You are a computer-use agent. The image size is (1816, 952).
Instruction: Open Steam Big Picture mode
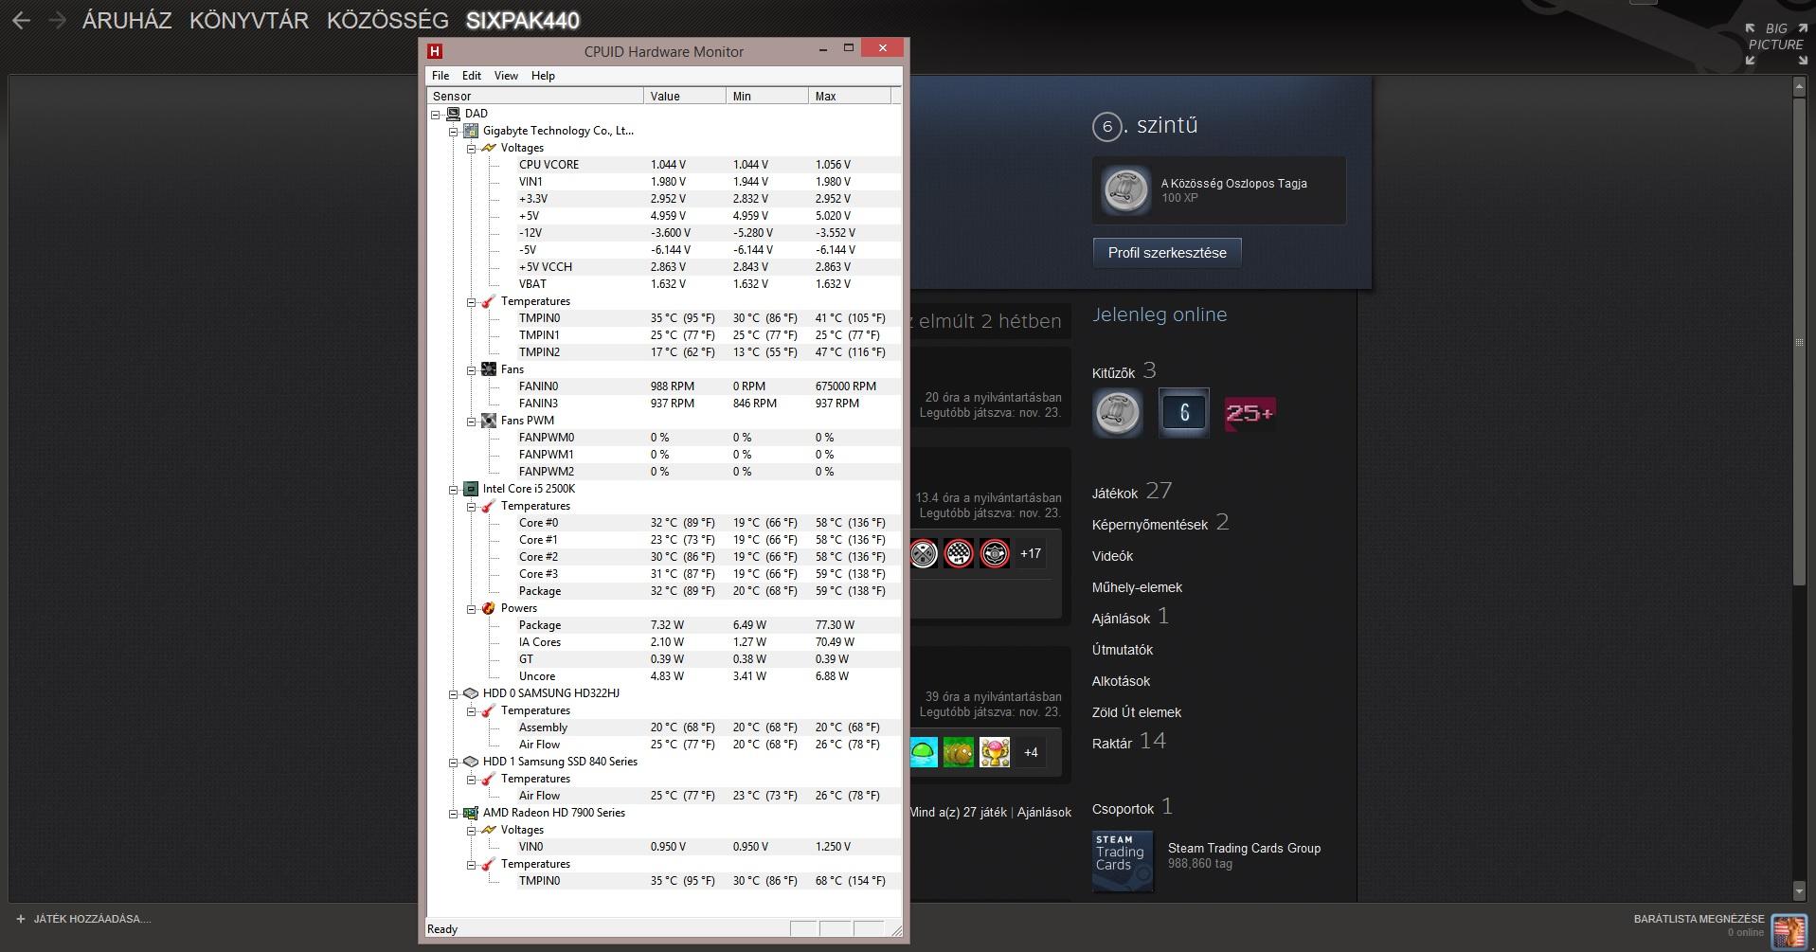1776,44
